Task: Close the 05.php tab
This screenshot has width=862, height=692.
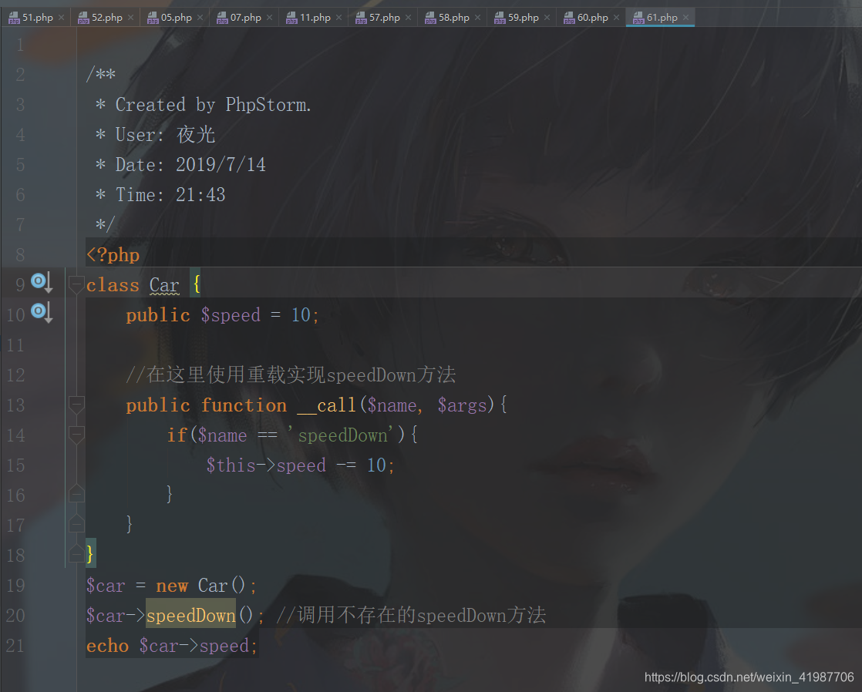Action: (200, 18)
